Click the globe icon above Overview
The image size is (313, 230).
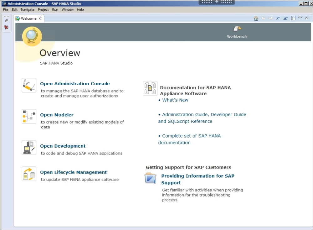(32, 36)
